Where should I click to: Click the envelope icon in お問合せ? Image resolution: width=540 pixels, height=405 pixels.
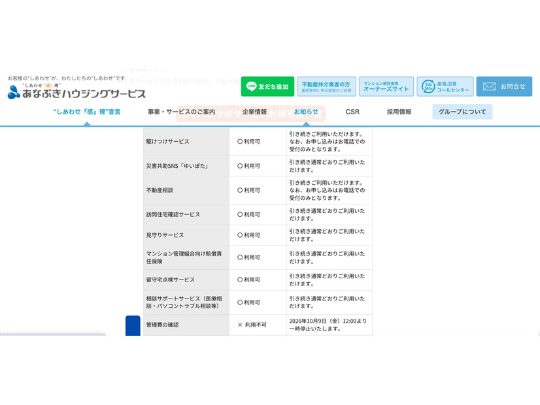489,86
